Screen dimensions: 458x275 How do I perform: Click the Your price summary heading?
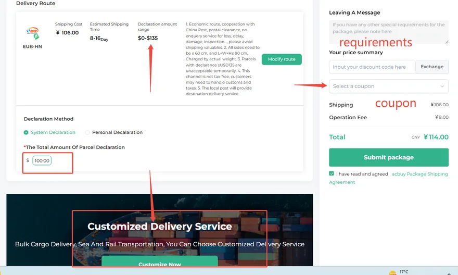point(356,52)
